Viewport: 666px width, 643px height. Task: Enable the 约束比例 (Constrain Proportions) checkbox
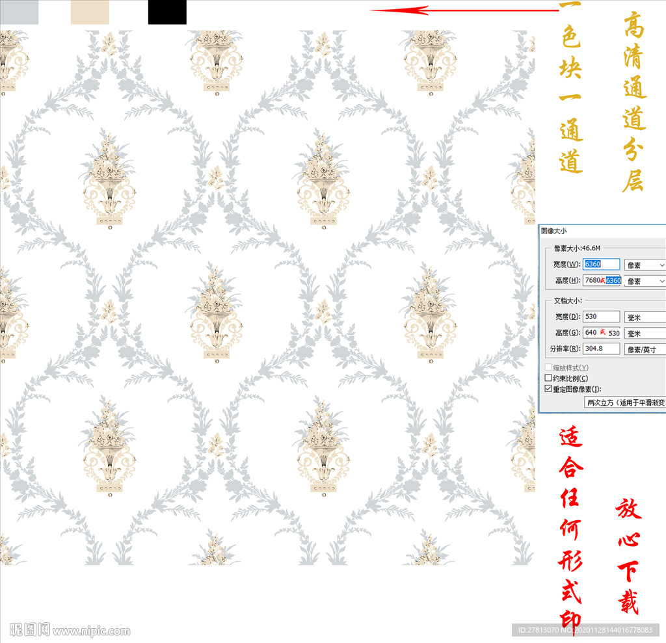[548, 378]
